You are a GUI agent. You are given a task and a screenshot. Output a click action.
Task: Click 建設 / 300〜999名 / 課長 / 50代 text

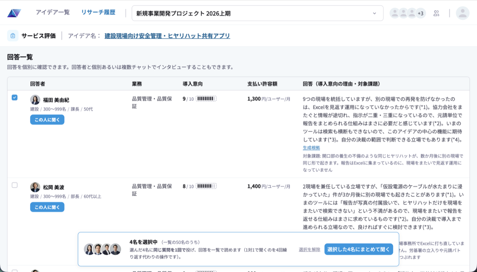pos(62,109)
